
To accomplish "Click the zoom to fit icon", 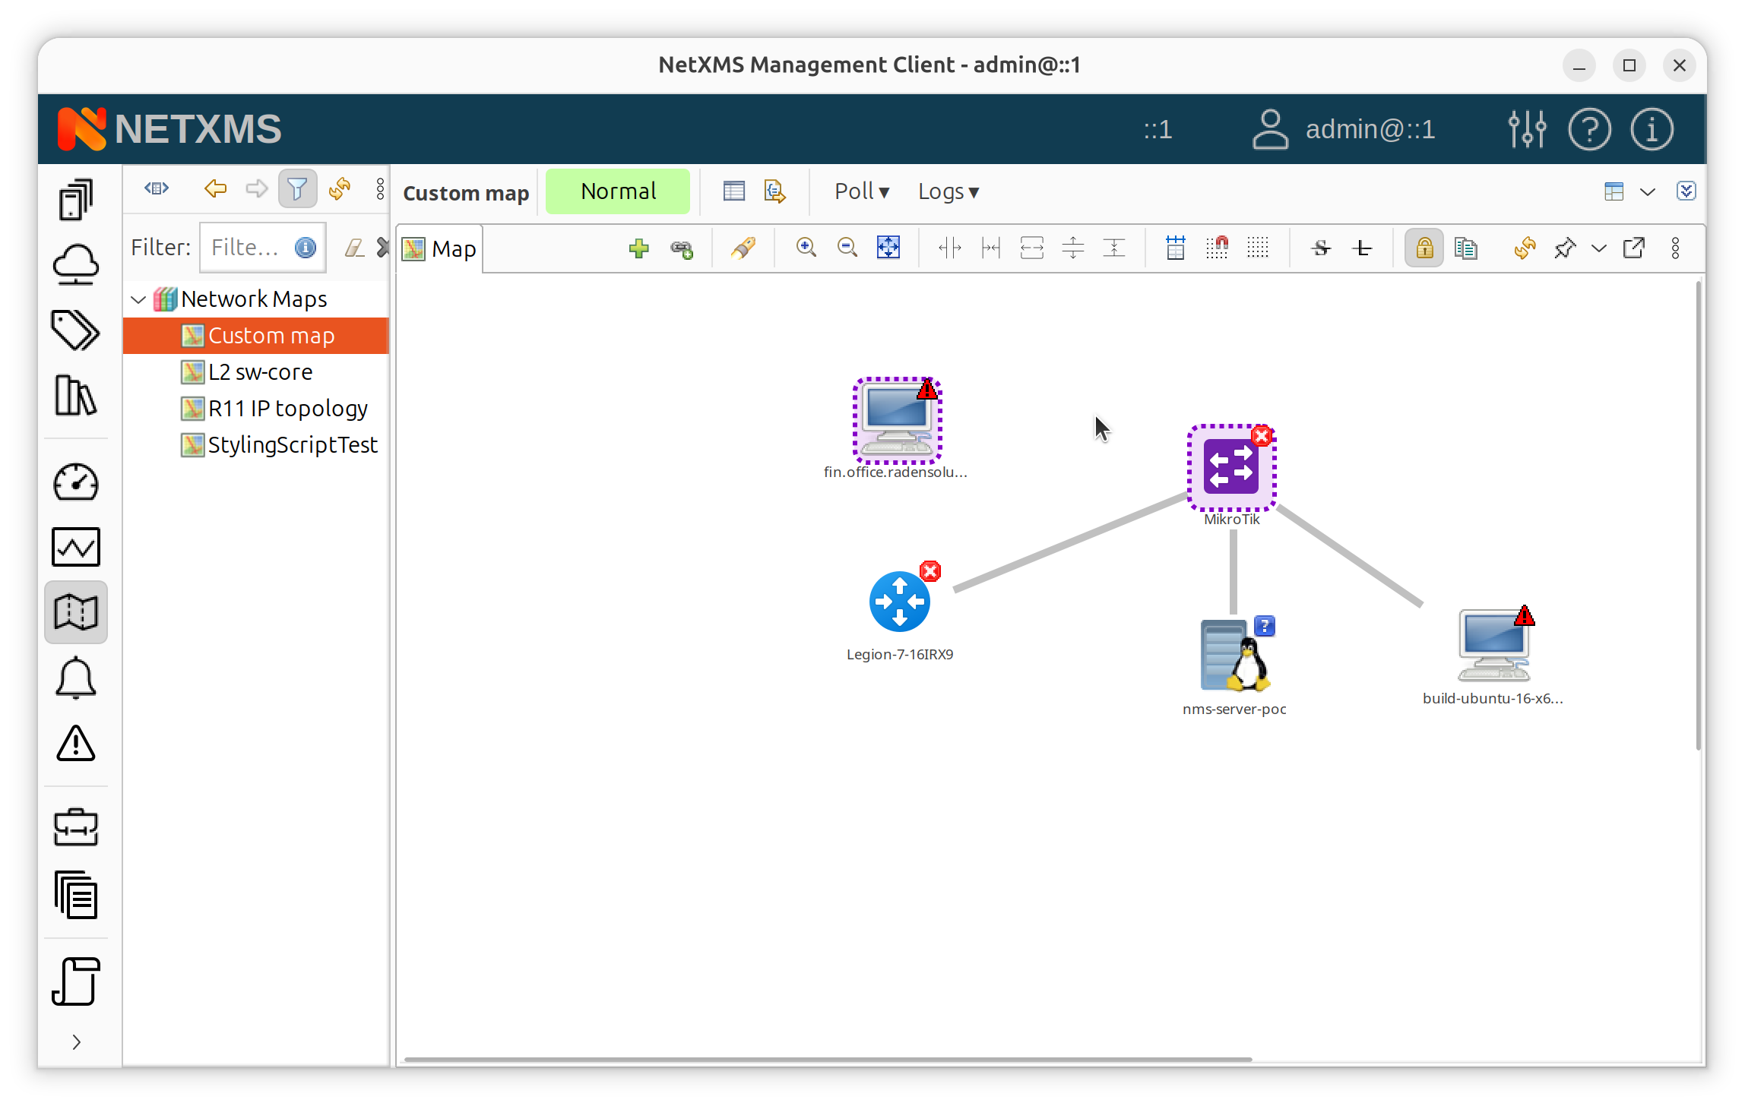I will coord(888,248).
